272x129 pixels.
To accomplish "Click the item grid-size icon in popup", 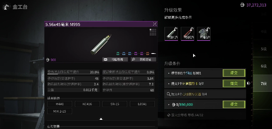I will [153, 32].
